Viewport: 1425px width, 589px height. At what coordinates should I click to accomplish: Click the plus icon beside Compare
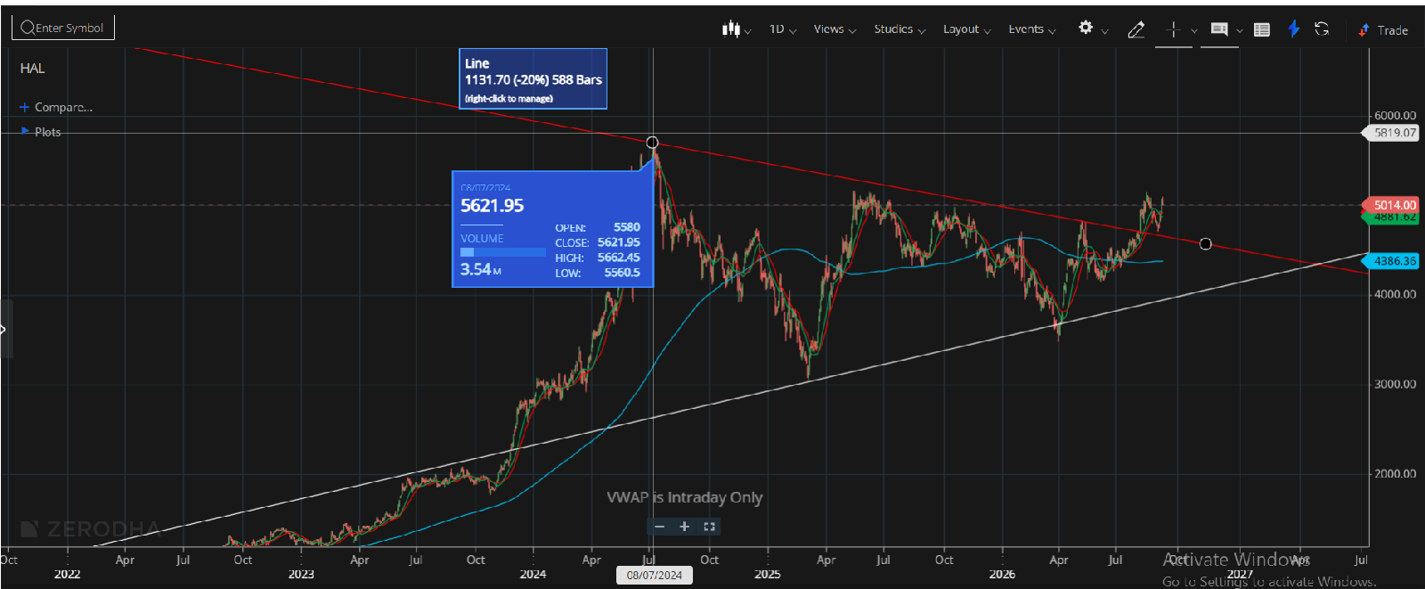(x=25, y=107)
